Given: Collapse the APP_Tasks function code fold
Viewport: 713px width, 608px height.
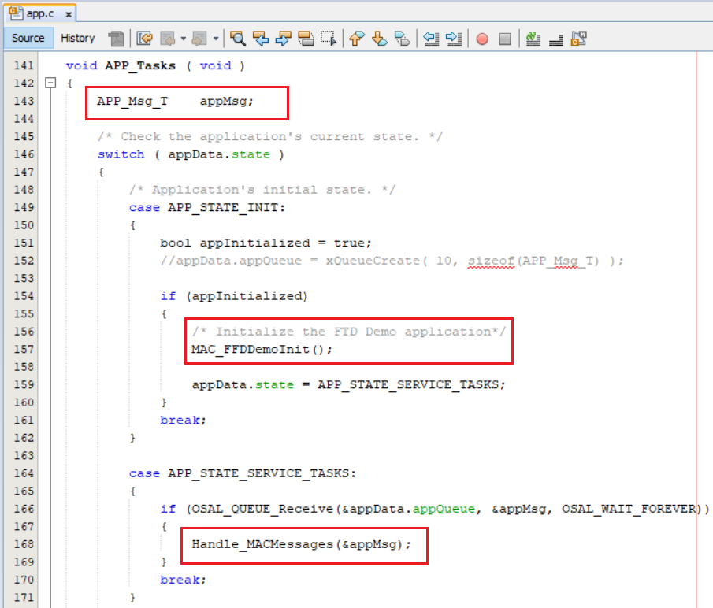Looking at the screenshot, I should [x=51, y=83].
